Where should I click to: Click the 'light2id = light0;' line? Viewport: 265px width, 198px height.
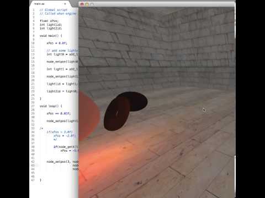[62, 91]
